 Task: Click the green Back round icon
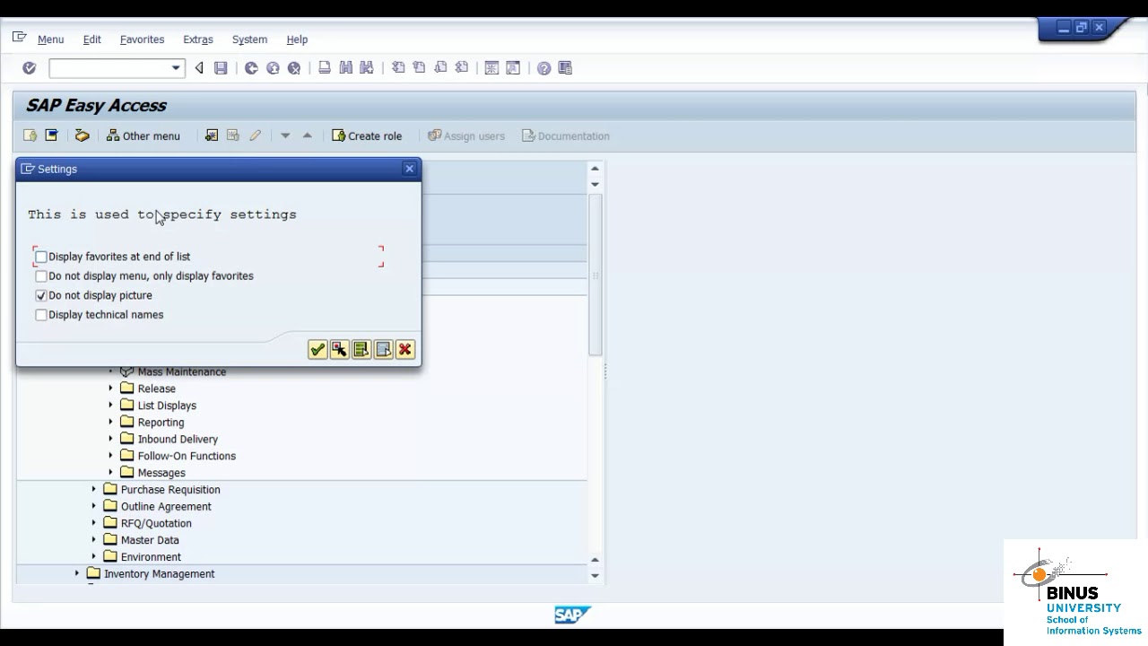click(x=251, y=68)
